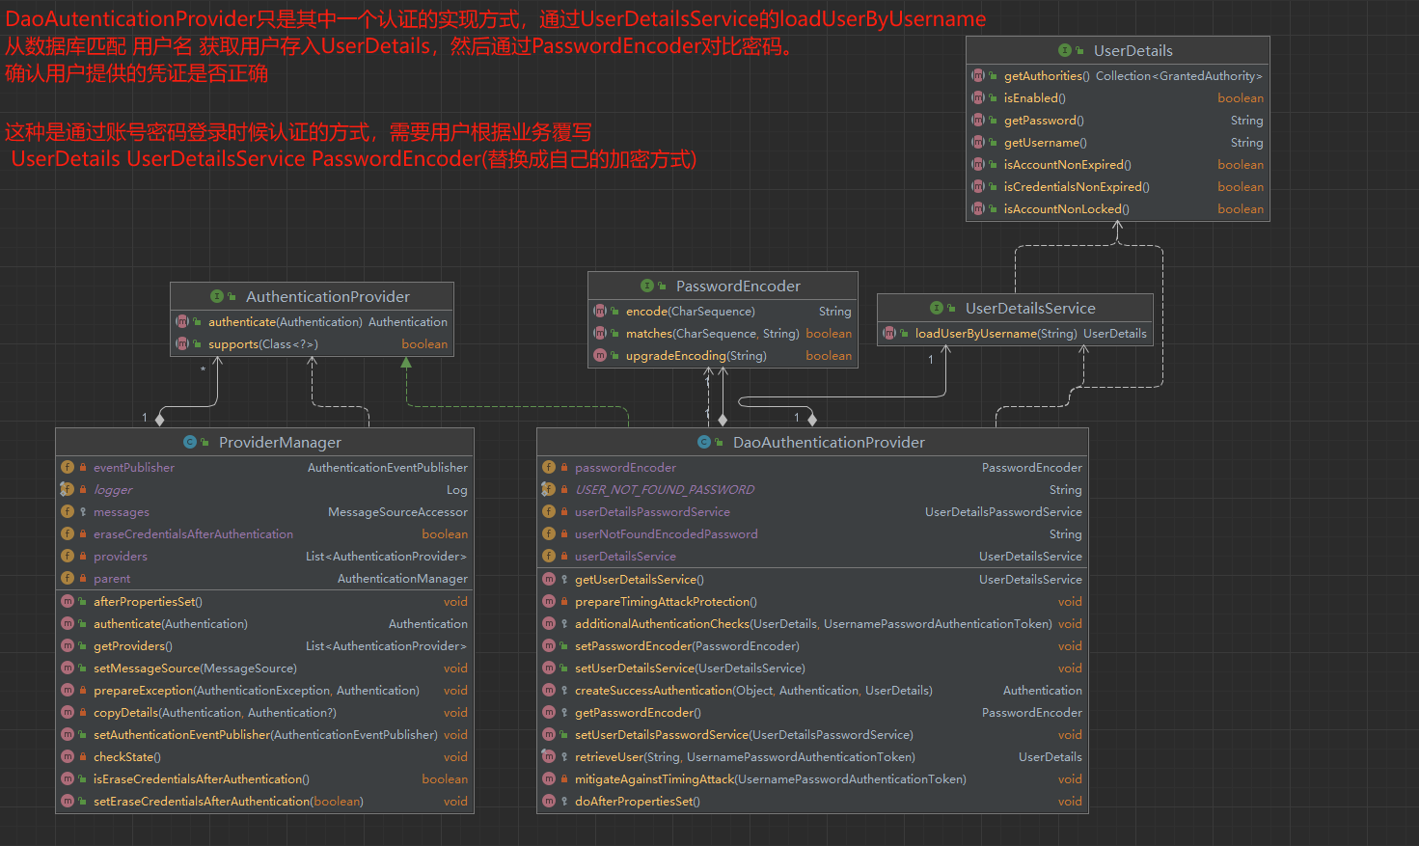1419x846 pixels.
Task: Click method icon beside upgradeEncoding(String)
Action: [x=600, y=355]
